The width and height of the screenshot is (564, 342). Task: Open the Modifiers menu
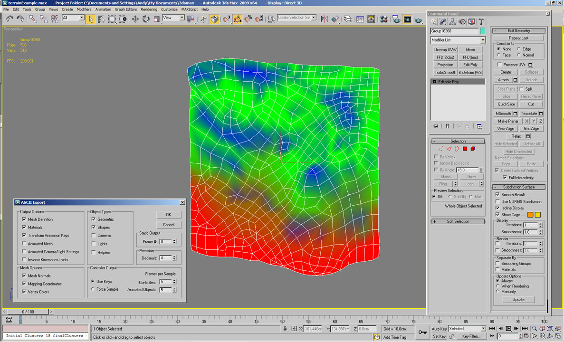[84, 9]
